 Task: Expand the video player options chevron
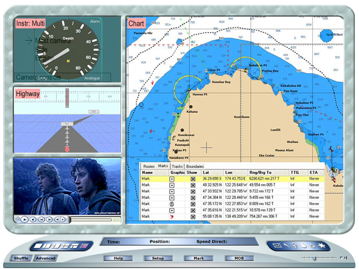click(x=17, y=219)
